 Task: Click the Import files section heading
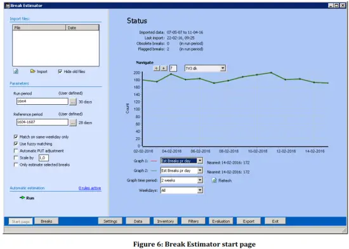(20, 18)
